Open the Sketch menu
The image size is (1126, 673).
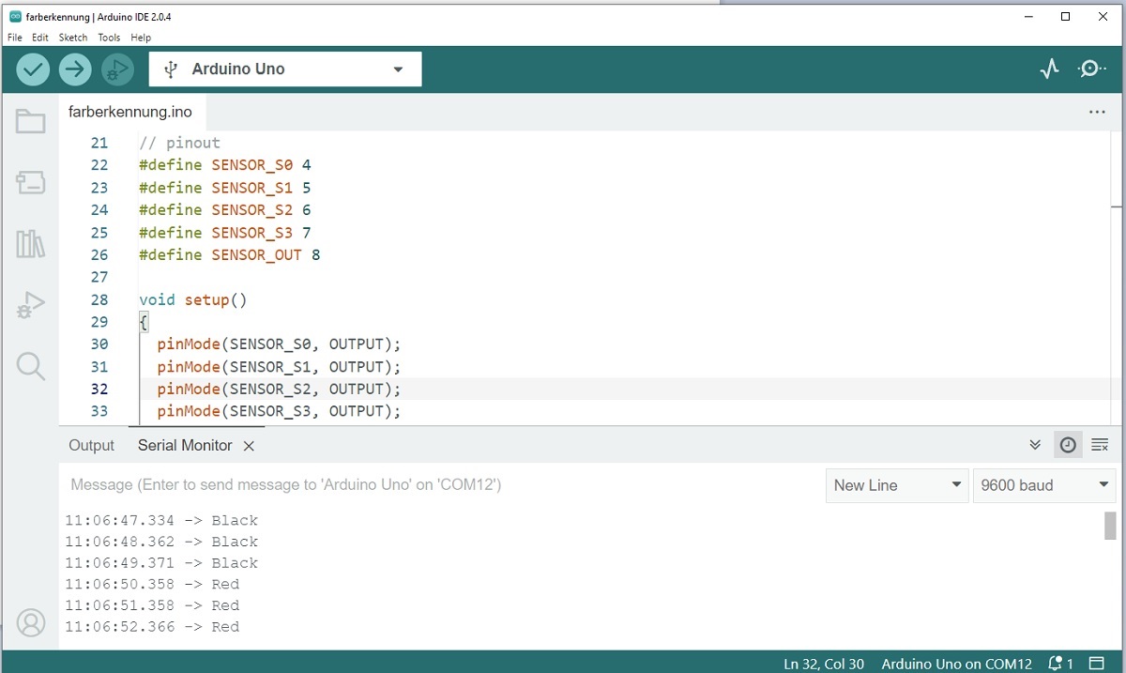73,38
